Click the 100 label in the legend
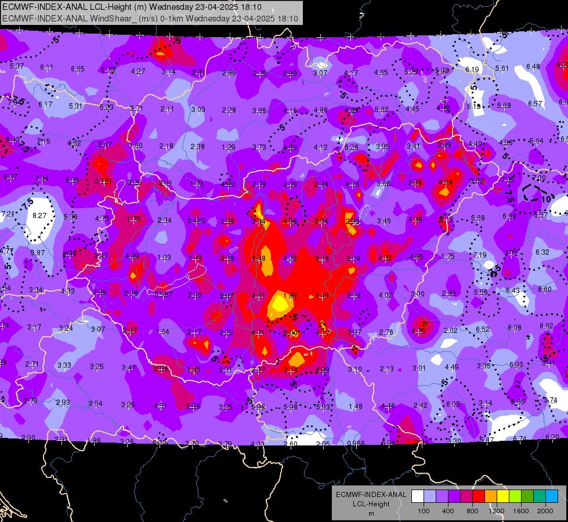568x522 pixels. [x=424, y=511]
